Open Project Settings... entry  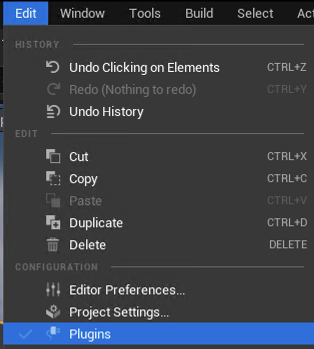click(119, 312)
